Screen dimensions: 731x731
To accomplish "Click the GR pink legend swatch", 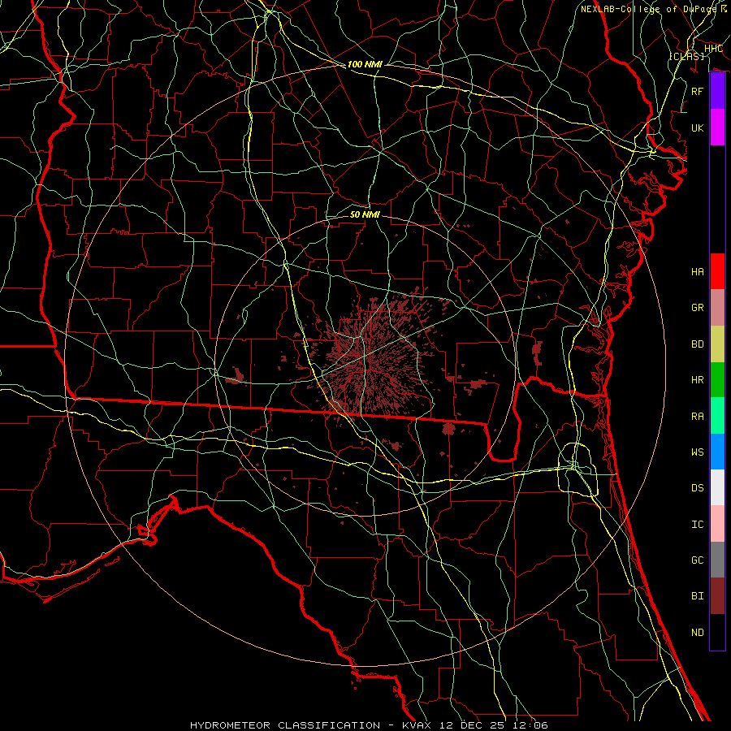I will [717, 307].
